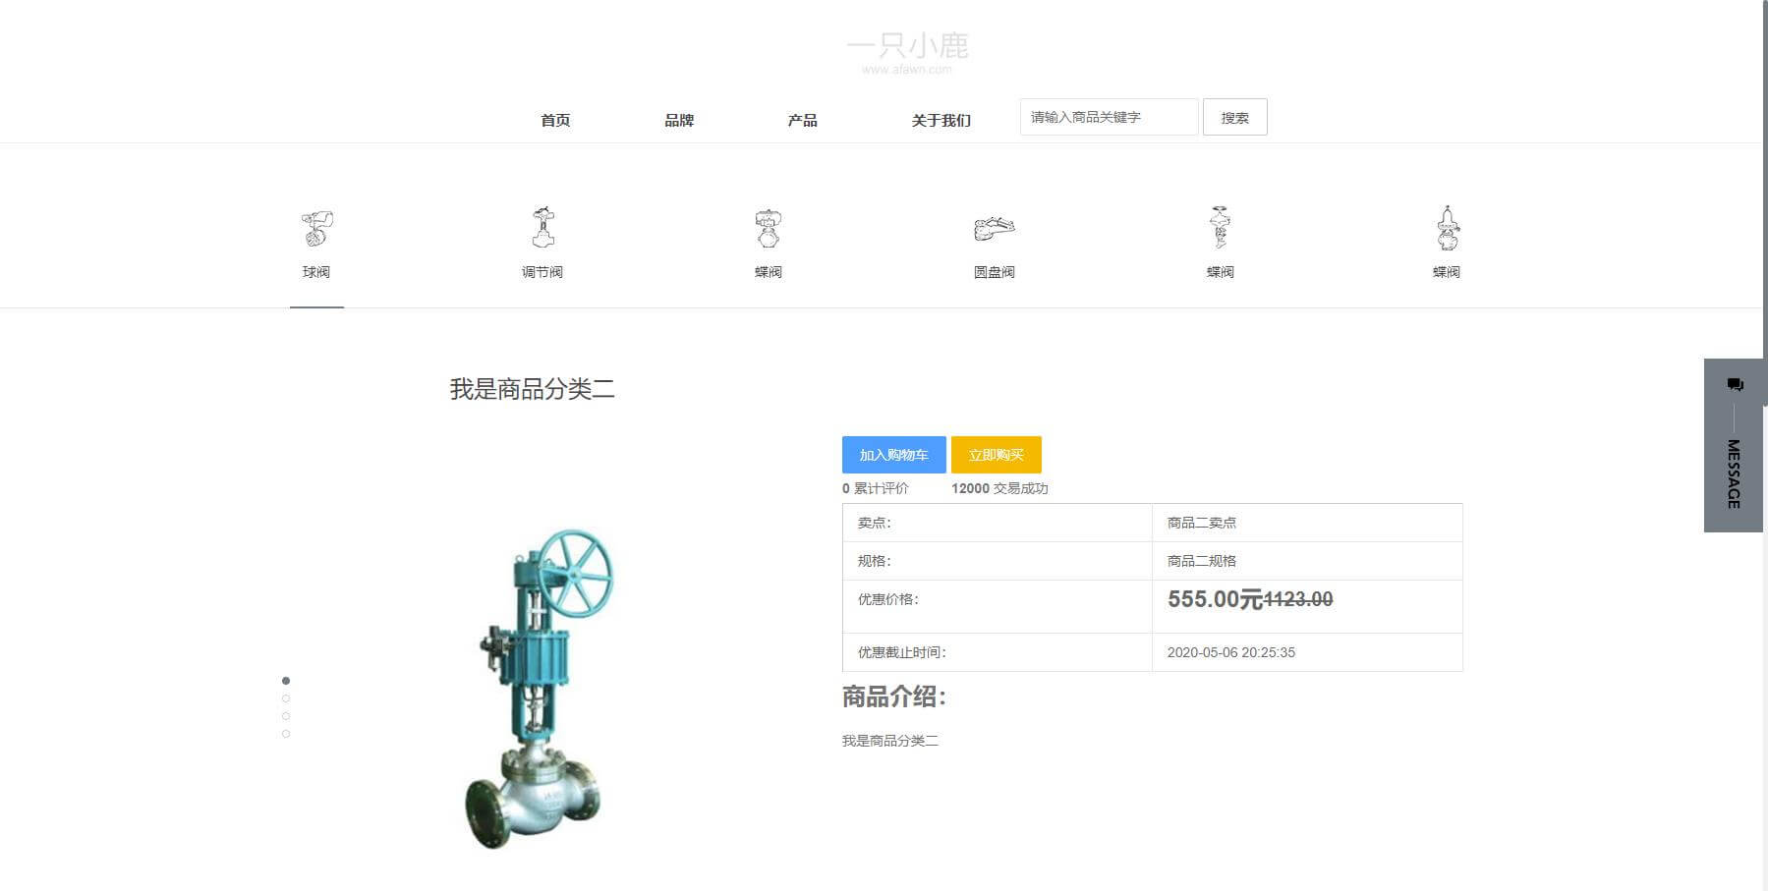Screen dimensions: 1768x891
Task: Go to 首页 in the navigation
Action: 555,120
